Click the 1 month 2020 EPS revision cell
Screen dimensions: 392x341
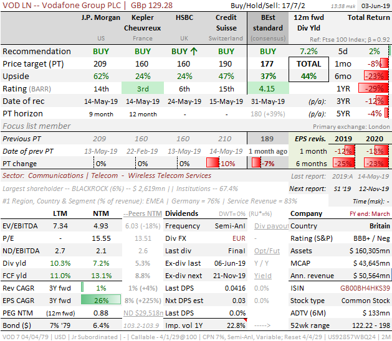(x=375, y=151)
